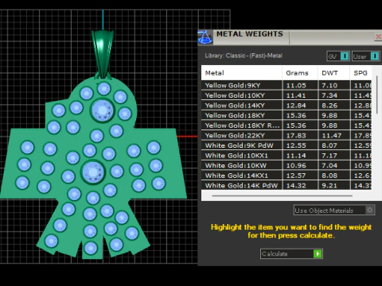Toggle the User library switch
382x286 pixels.
pos(366,56)
